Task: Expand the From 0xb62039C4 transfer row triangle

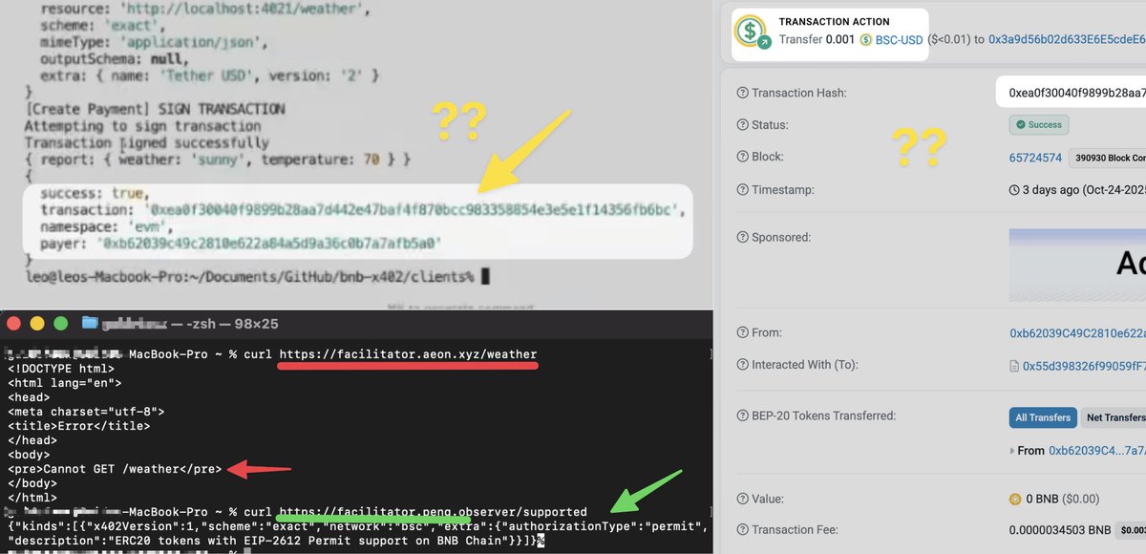Action: click(x=1012, y=450)
